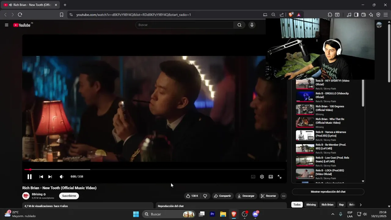This screenshot has height=220, width=391.
Task: Play Rels B - ORGULLO videoclip thumbnail
Action: point(305,97)
